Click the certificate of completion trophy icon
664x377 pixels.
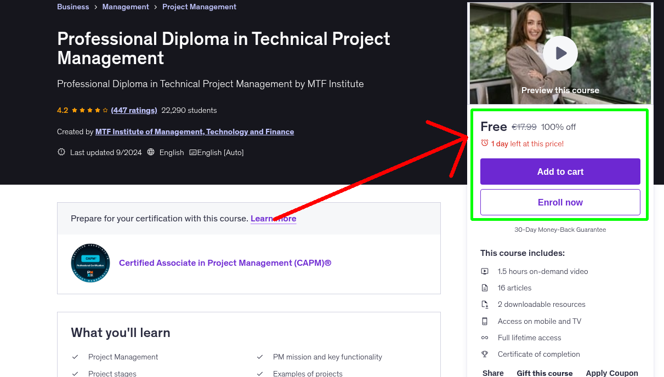tap(485, 354)
